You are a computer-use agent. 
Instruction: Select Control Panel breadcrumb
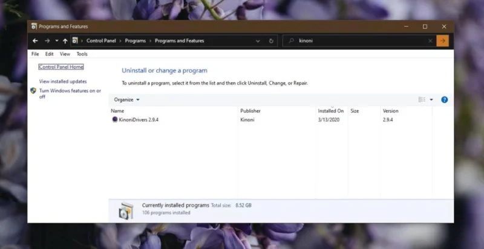point(101,40)
